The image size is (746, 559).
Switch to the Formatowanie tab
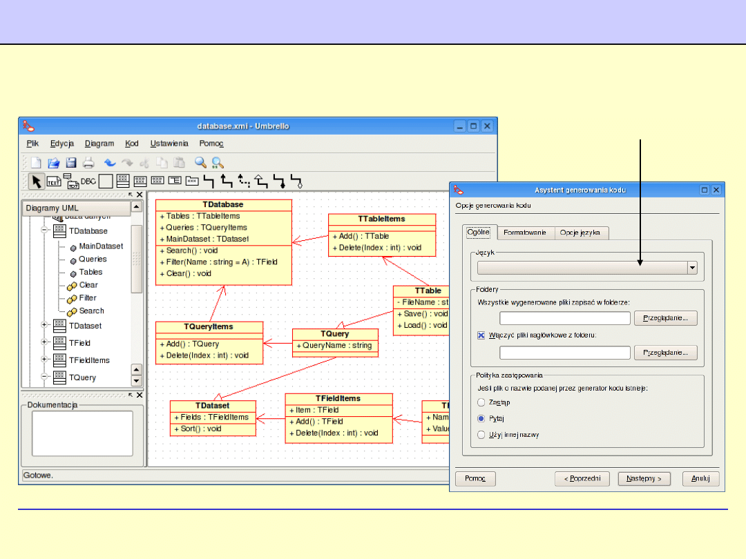[x=524, y=233]
